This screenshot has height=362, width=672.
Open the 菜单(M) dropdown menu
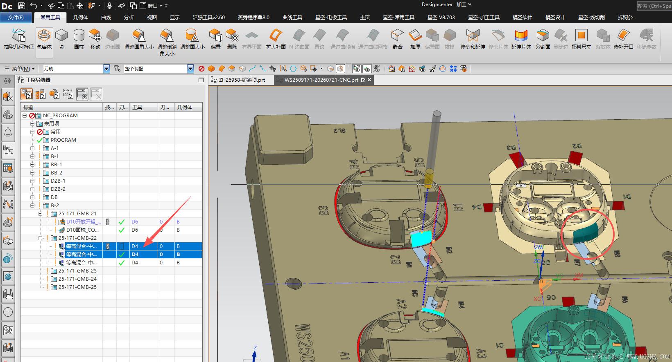click(20, 69)
